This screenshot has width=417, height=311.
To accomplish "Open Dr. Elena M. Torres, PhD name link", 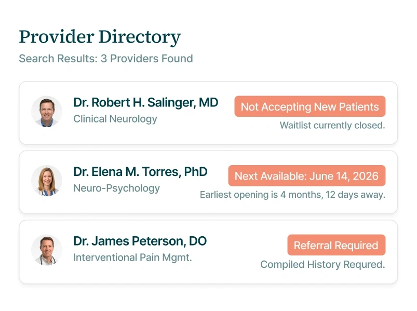I will pyautogui.click(x=140, y=172).
